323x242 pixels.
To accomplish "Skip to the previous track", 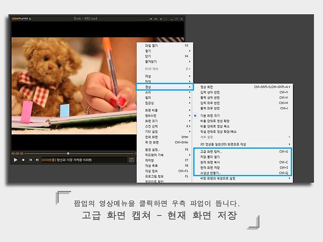I will pos(31,160).
